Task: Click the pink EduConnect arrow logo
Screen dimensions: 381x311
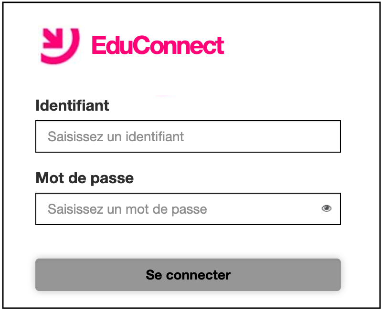Action: [60, 46]
